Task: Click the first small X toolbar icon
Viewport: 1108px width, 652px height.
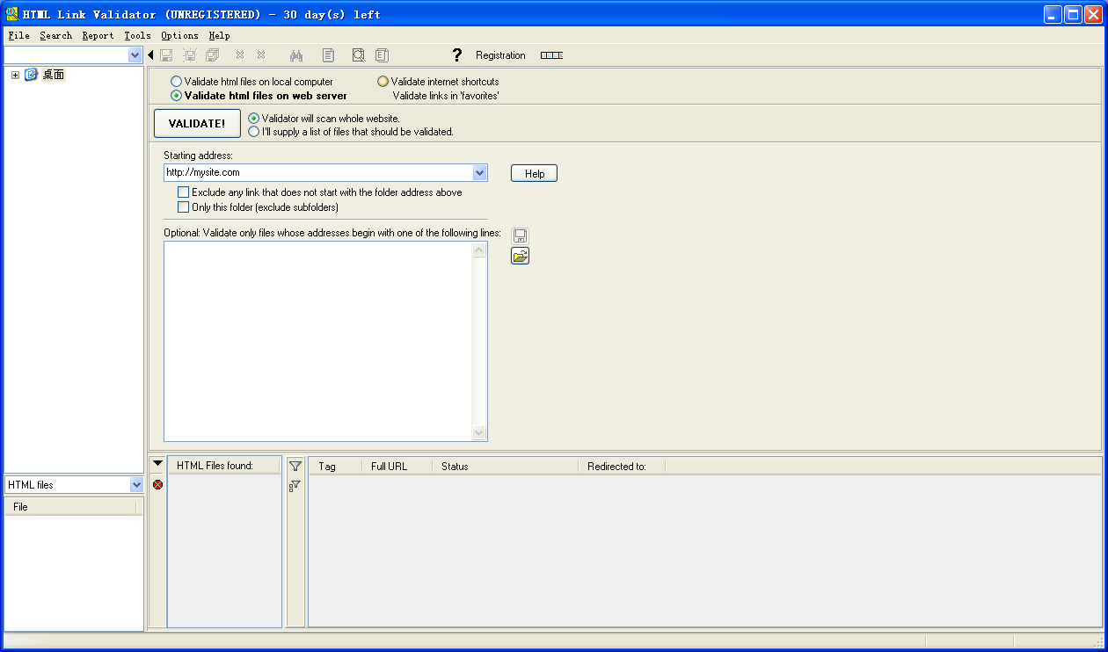Action: 239,55
